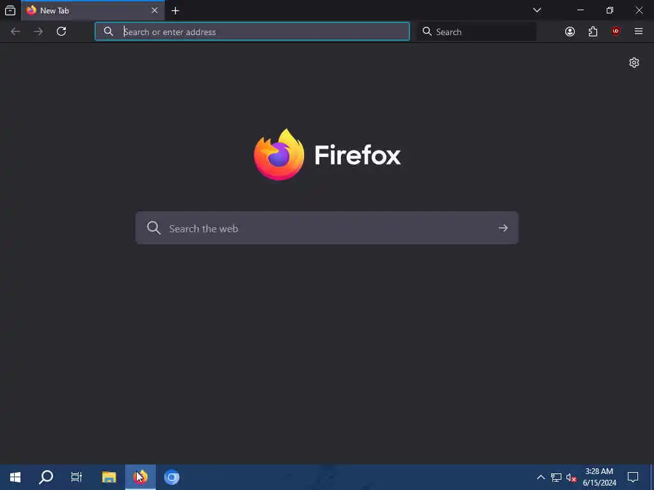Select the New Tab tab

(x=93, y=10)
